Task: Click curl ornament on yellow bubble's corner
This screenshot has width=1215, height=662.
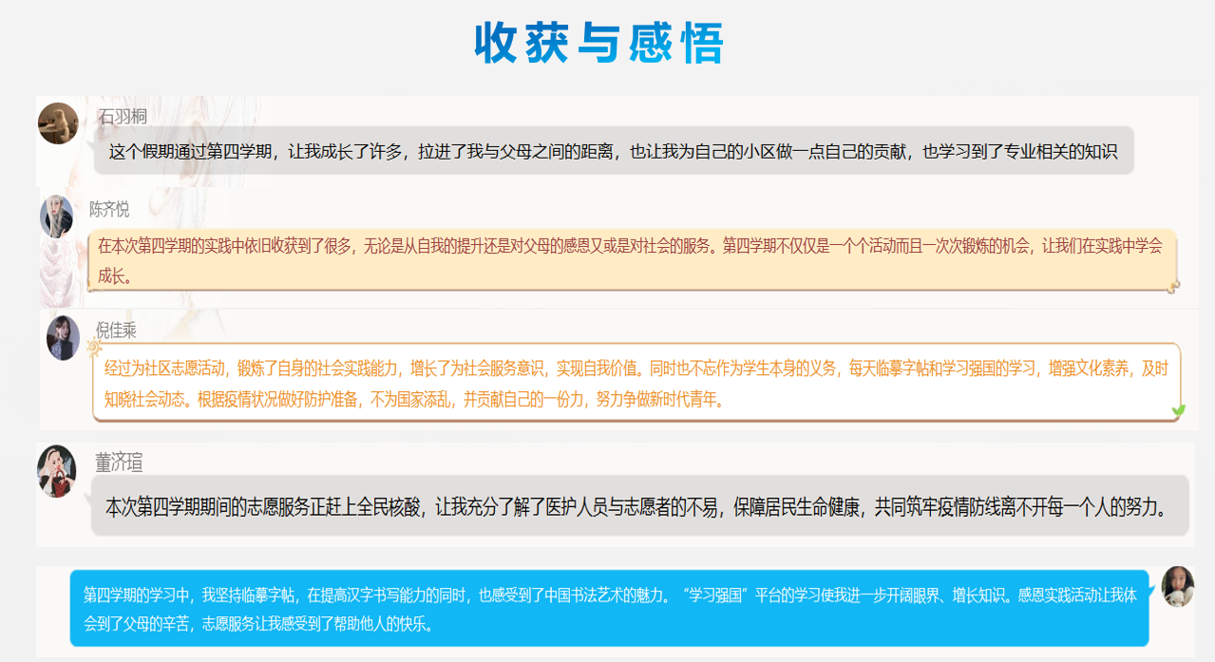Action: coord(1173,284)
